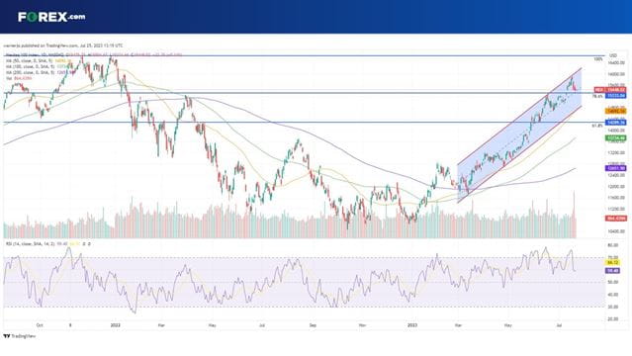Click the 2023 label on the time axis
632x356 pixels.
pyautogui.click(x=412, y=325)
